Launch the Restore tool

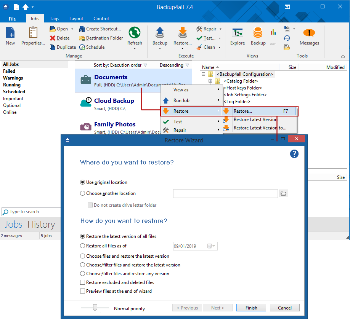point(182,36)
